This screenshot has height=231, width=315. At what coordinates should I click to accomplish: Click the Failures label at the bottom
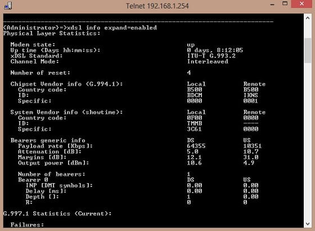27,225
